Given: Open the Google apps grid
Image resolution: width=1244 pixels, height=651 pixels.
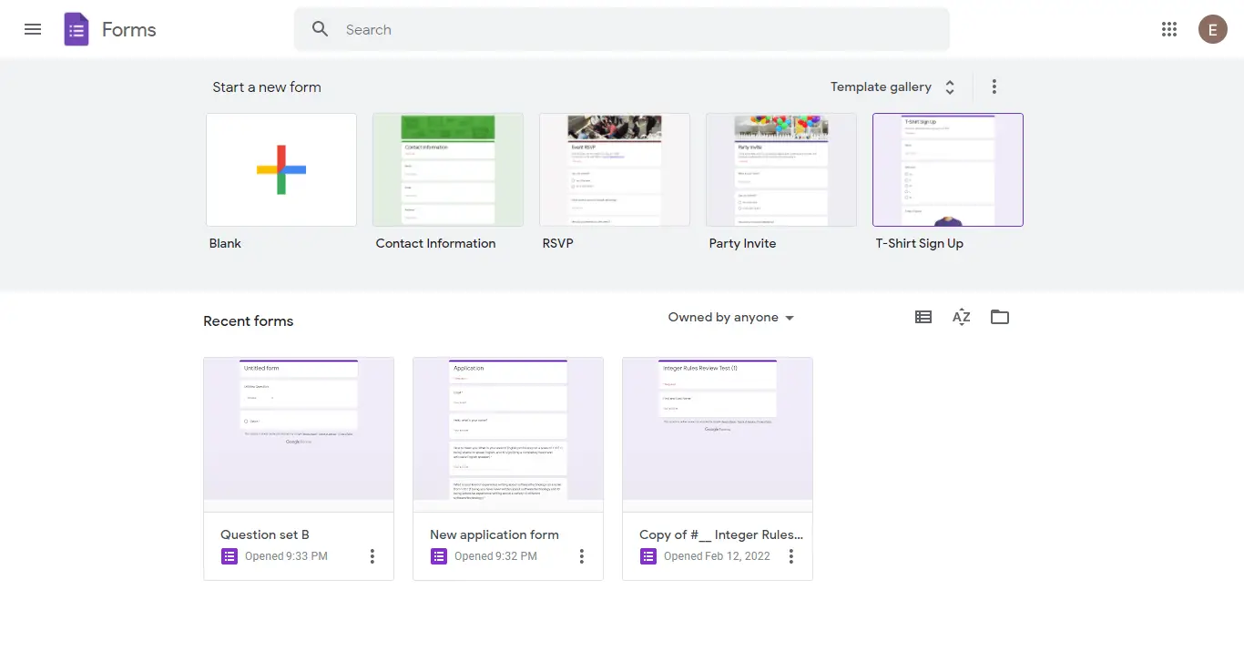Looking at the screenshot, I should [x=1169, y=29].
